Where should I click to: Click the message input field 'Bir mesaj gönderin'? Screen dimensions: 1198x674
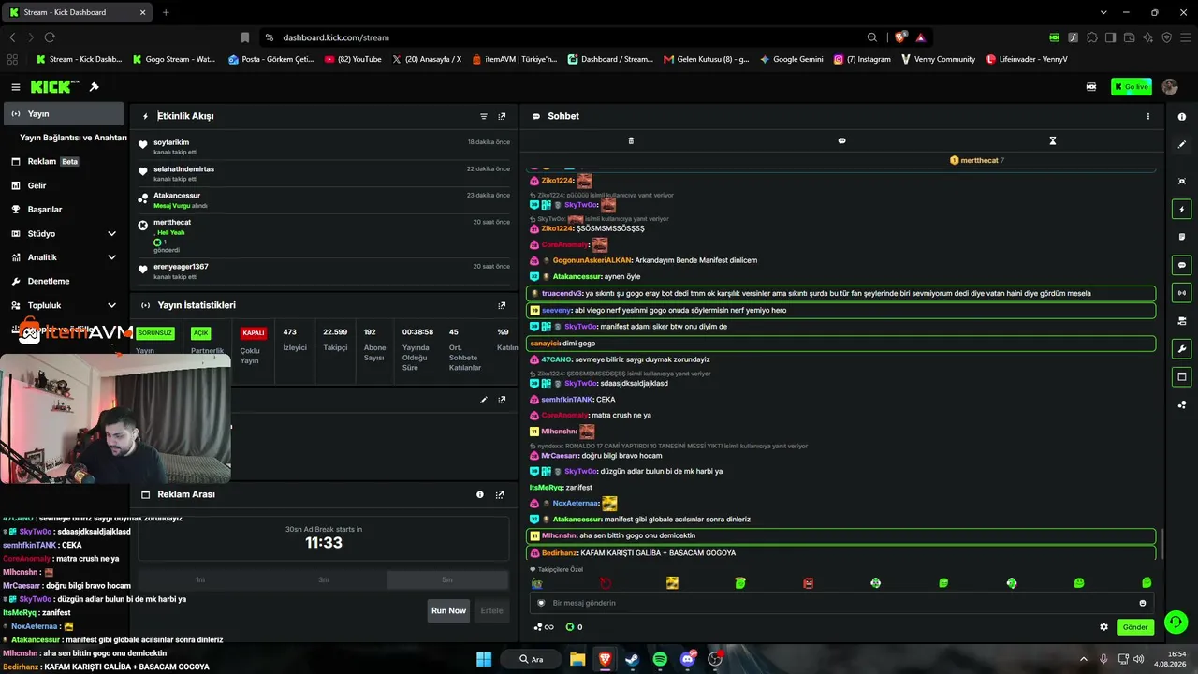tap(841, 603)
